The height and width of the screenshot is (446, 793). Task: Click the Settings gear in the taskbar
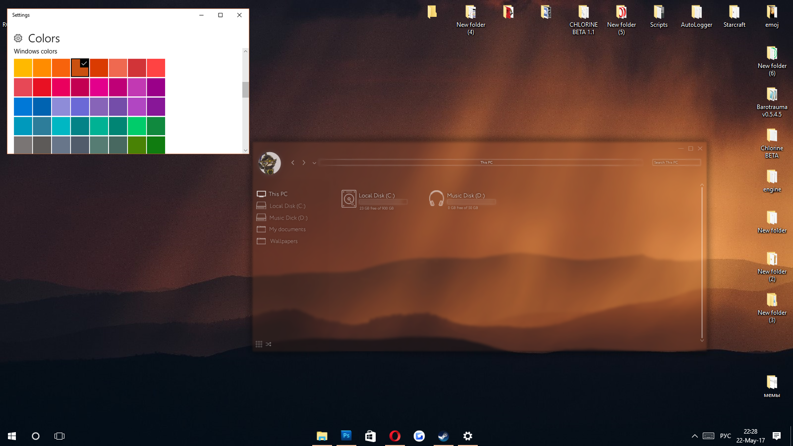(x=468, y=436)
